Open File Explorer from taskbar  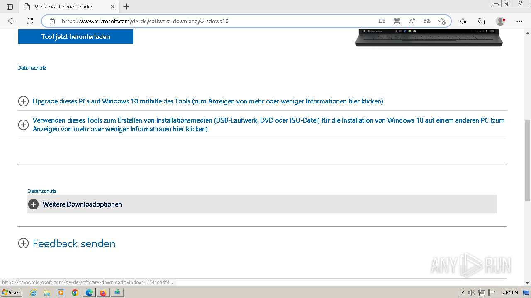tap(47, 293)
